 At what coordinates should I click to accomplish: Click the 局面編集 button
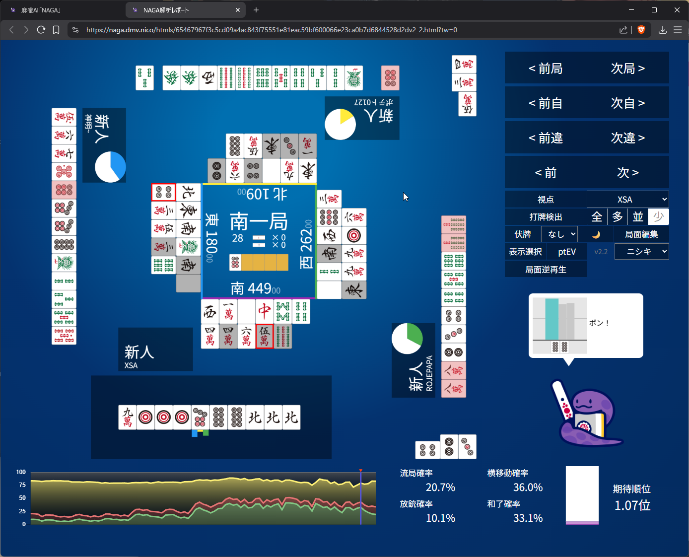[641, 234]
